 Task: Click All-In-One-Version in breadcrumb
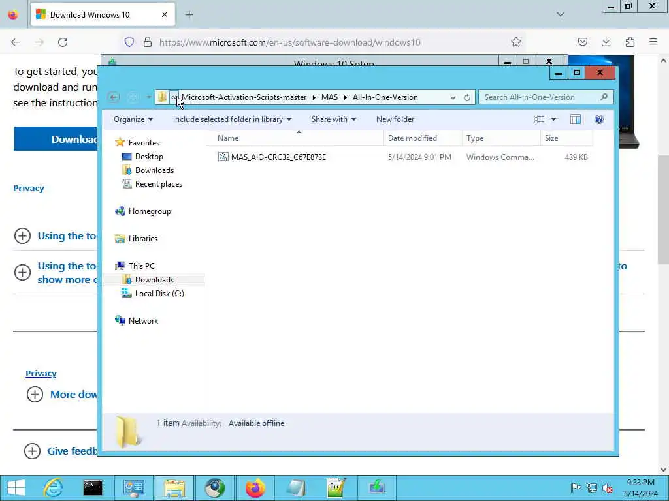pyautogui.click(x=385, y=97)
